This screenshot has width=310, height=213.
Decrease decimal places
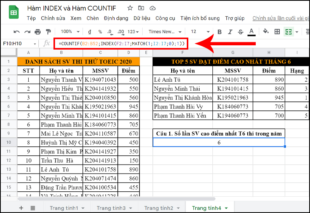point(110,32)
